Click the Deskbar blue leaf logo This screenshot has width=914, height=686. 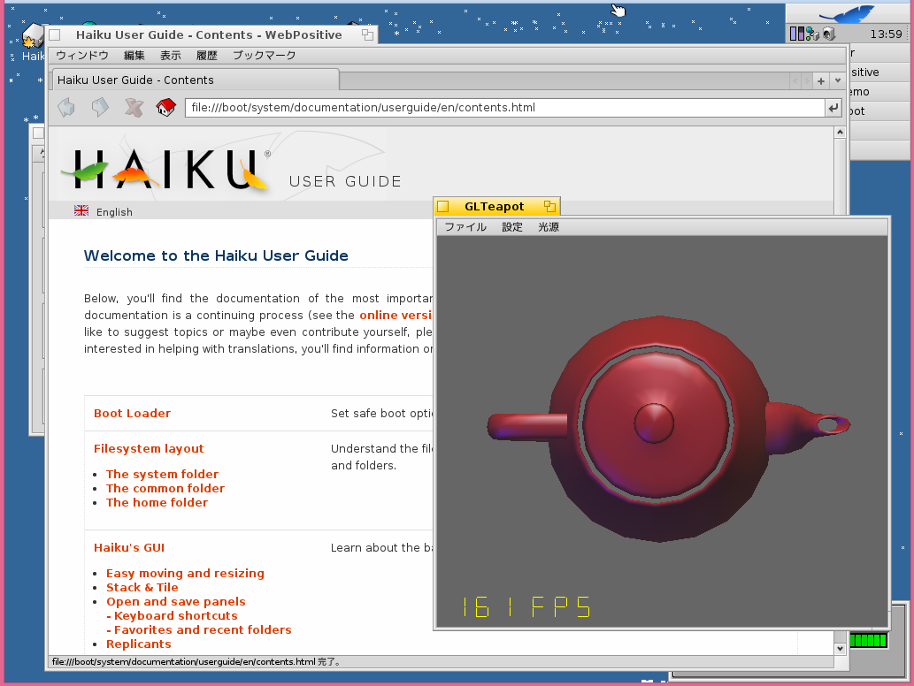click(x=846, y=13)
